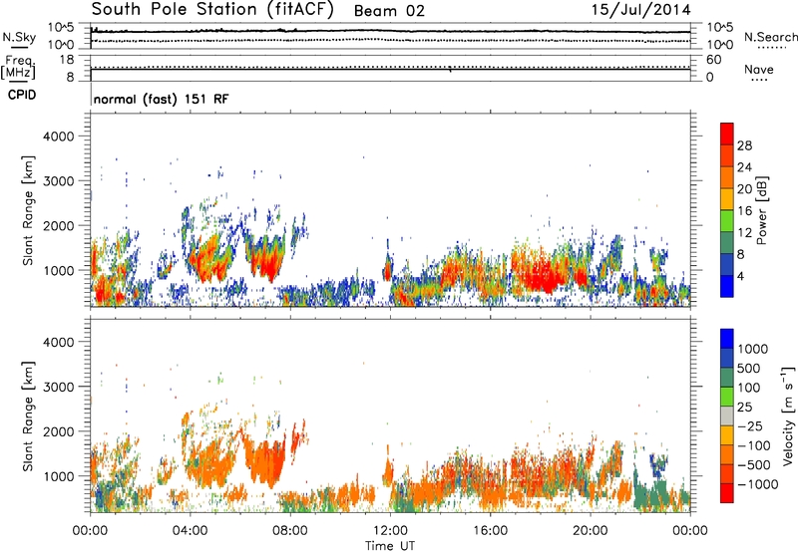The width and height of the screenshot is (798, 552).
Task: Click the 'South Pole Station (fitACF)' title
Action: (212, 10)
